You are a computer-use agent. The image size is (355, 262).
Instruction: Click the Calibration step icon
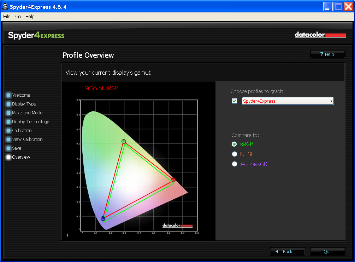point(8,131)
